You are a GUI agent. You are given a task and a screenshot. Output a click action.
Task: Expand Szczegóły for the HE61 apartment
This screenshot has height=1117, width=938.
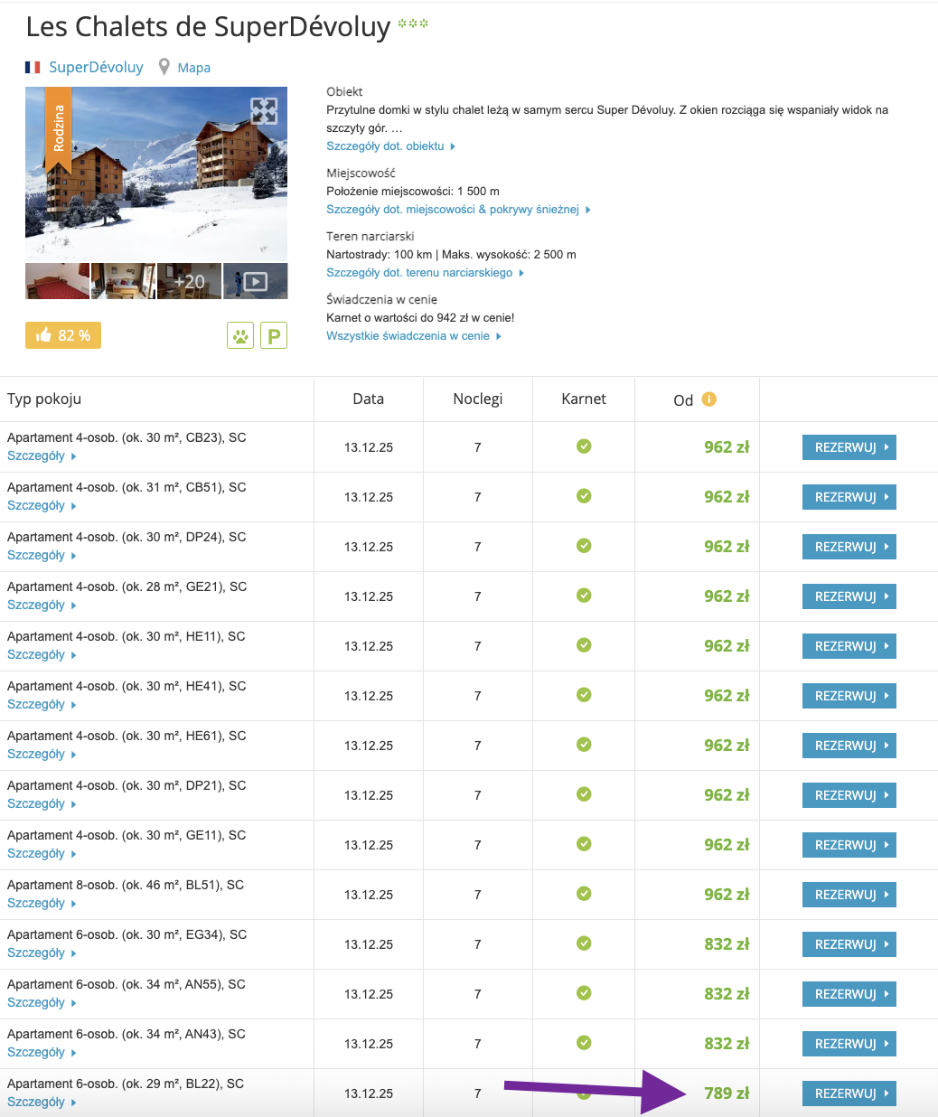pos(42,755)
